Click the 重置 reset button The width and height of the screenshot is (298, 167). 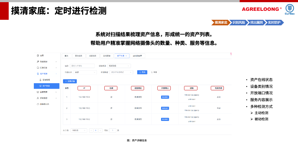pos(154,72)
